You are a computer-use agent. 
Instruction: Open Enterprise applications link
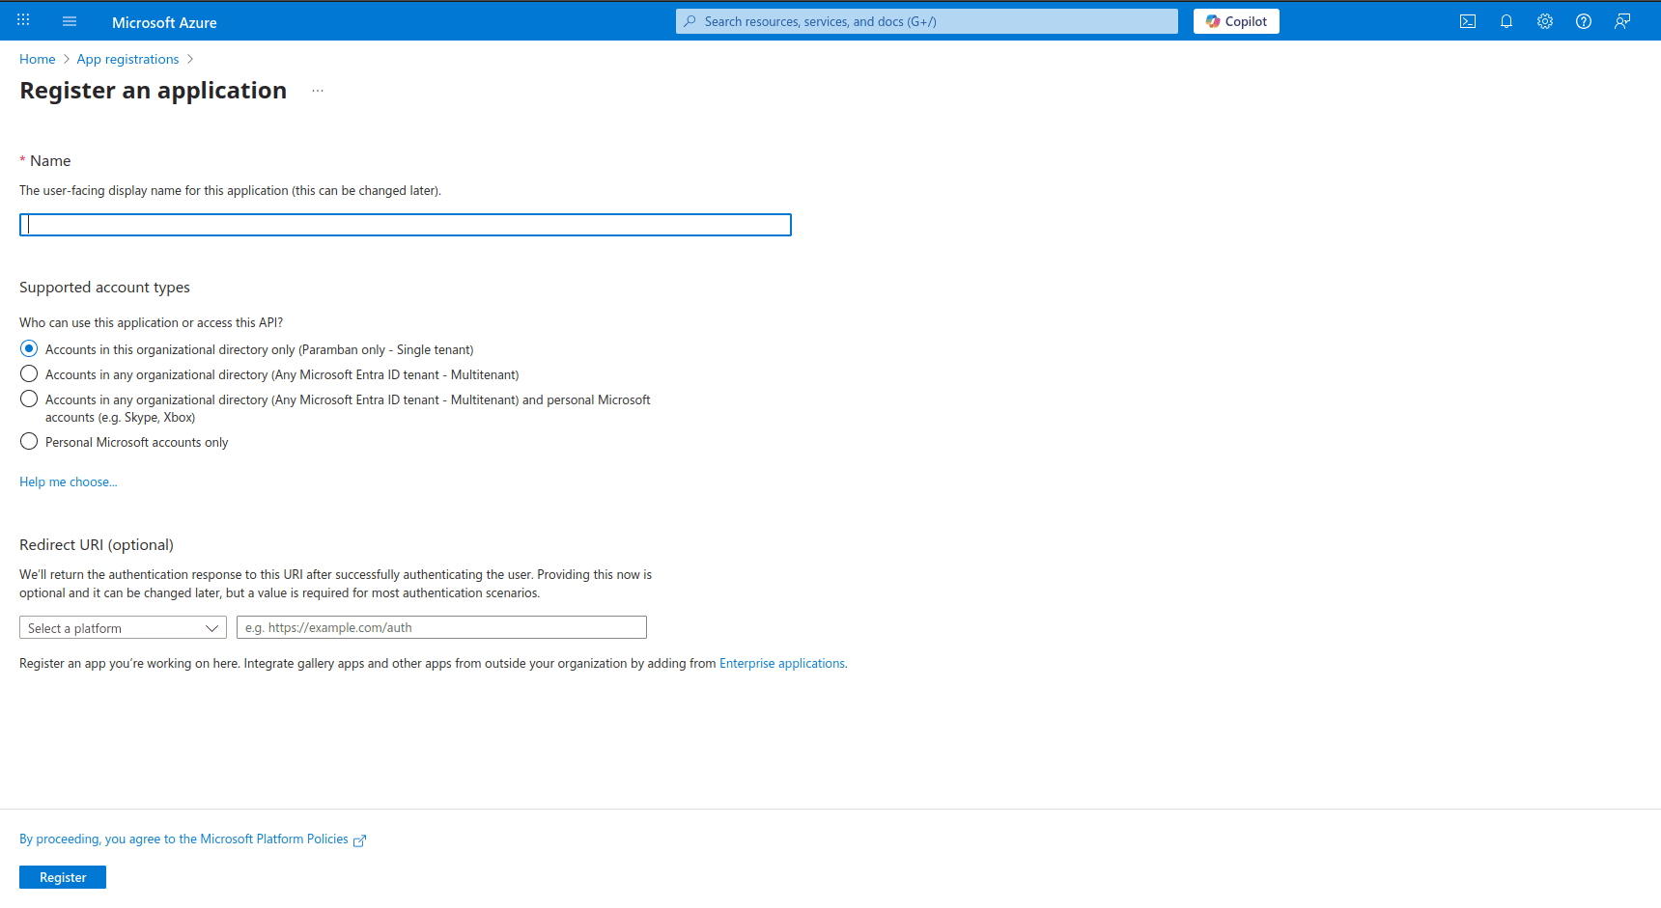click(x=781, y=663)
